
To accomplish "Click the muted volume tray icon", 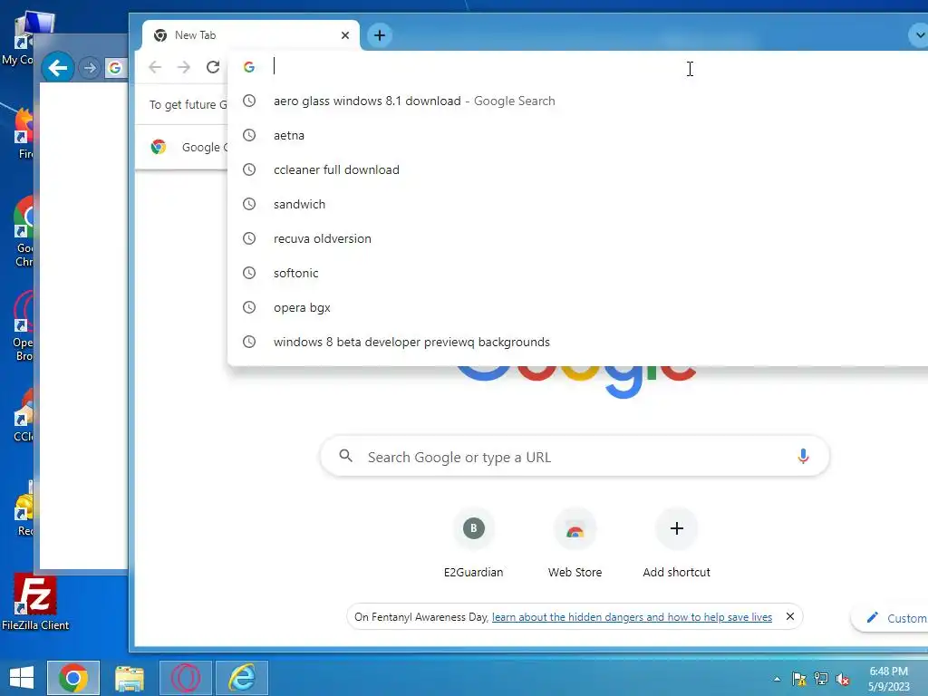I will 843,680.
